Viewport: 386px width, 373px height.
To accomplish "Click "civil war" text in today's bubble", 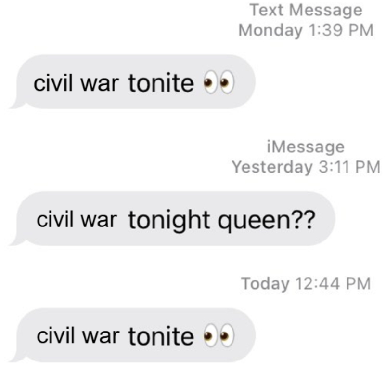I will tap(78, 335).
